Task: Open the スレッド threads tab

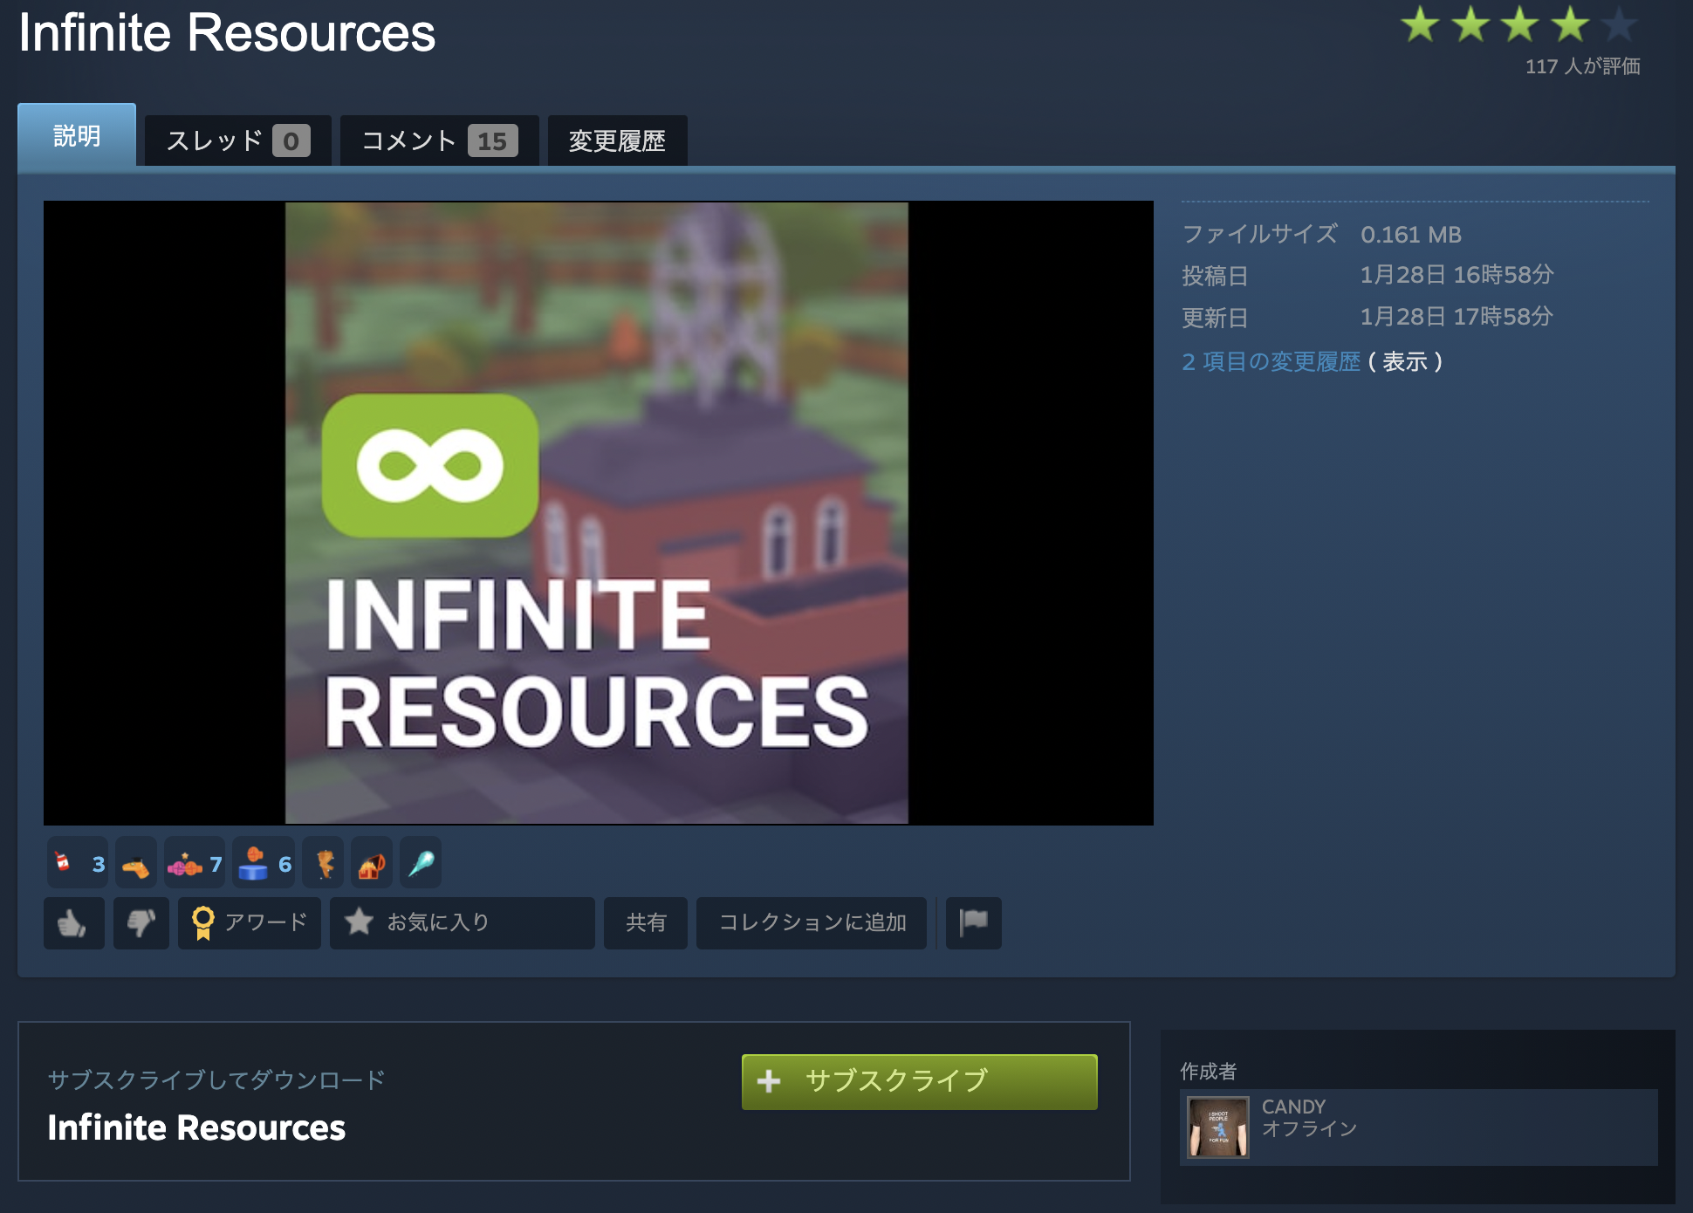Action: coord(237,140)
